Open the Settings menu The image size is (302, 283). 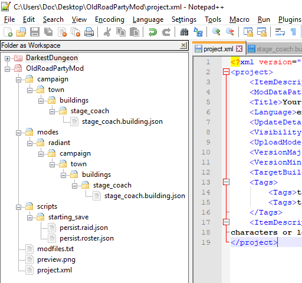pos(184,19)
